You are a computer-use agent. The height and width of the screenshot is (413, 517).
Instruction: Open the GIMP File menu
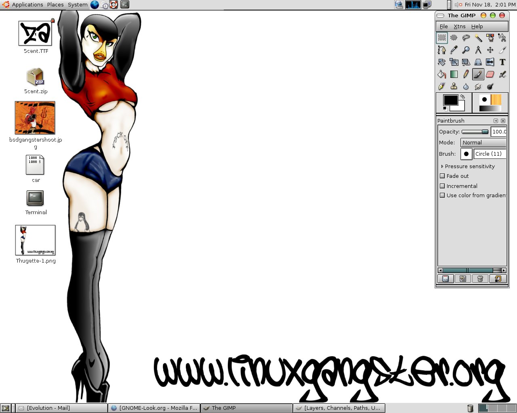point(443,26)
